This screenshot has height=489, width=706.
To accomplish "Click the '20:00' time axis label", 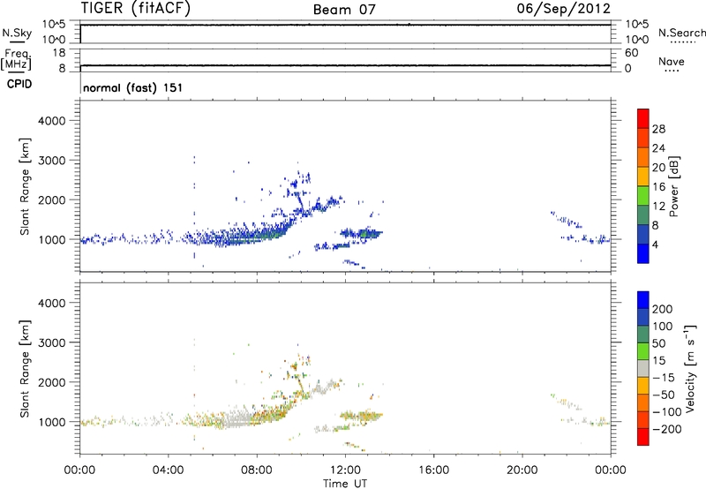I will pyautogui.click(x=522, y=470).
